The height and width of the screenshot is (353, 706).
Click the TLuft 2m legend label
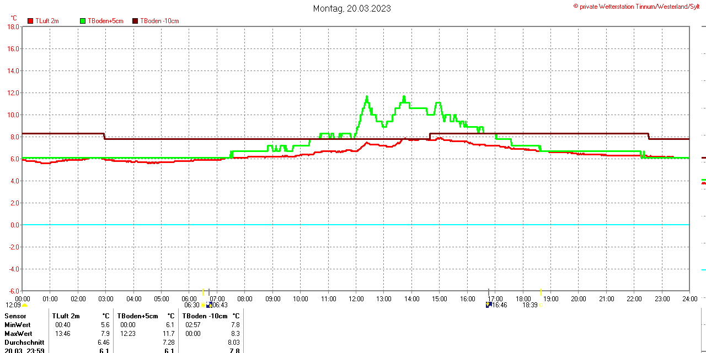pyautogui.click(x=47, y=21)
